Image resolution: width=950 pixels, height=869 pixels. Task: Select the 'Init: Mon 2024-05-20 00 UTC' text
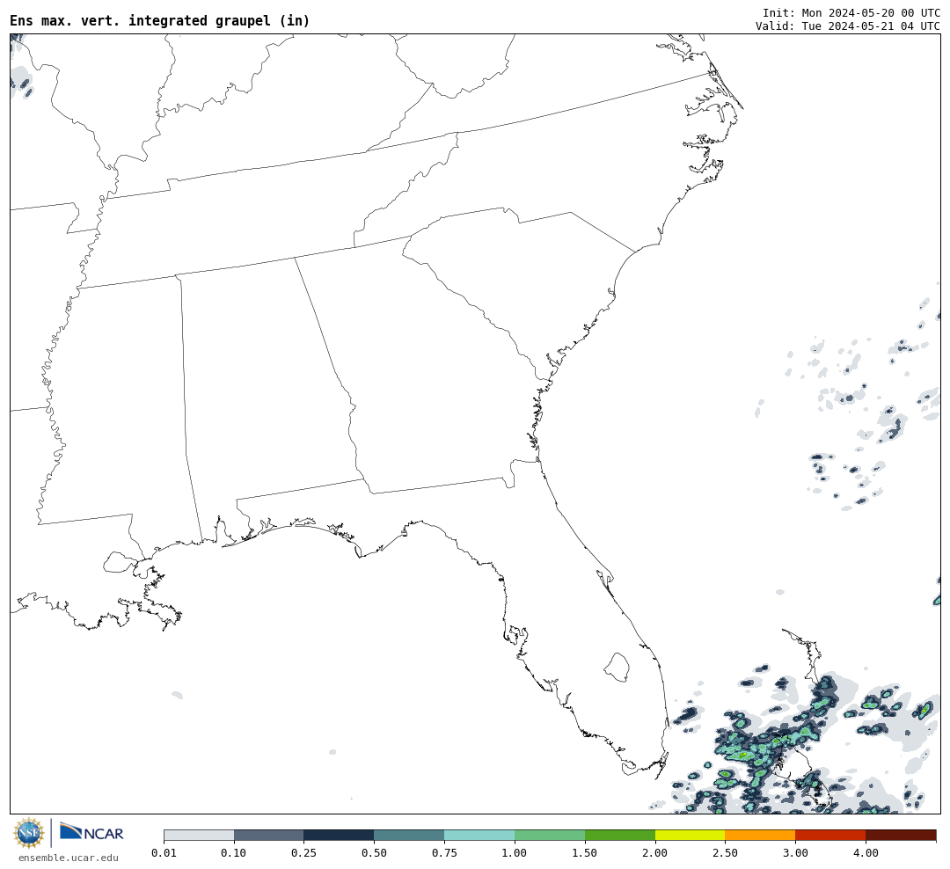click(851, 12)
